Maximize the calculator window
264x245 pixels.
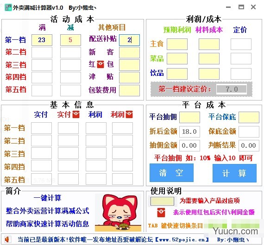(x=241, y=7)
